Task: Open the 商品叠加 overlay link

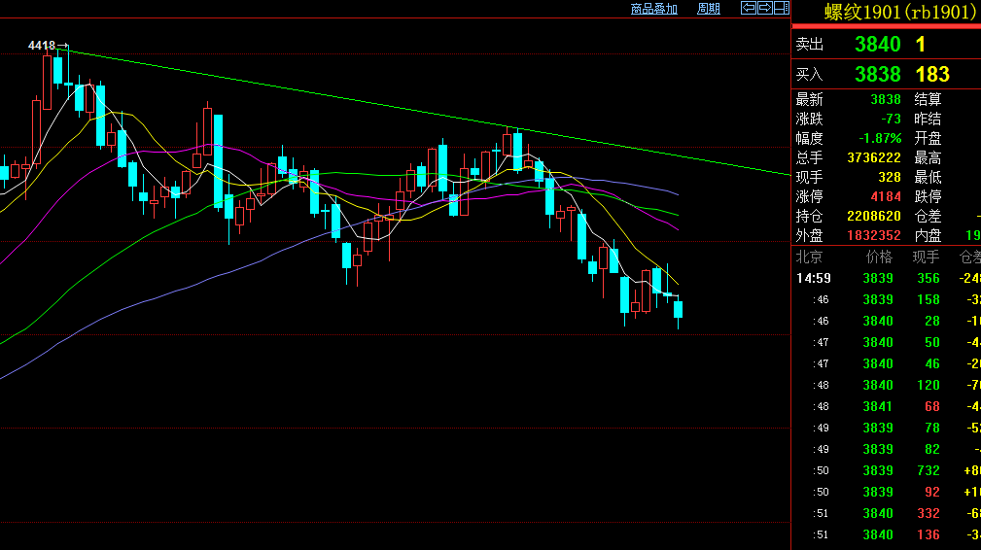Action: 653,9
